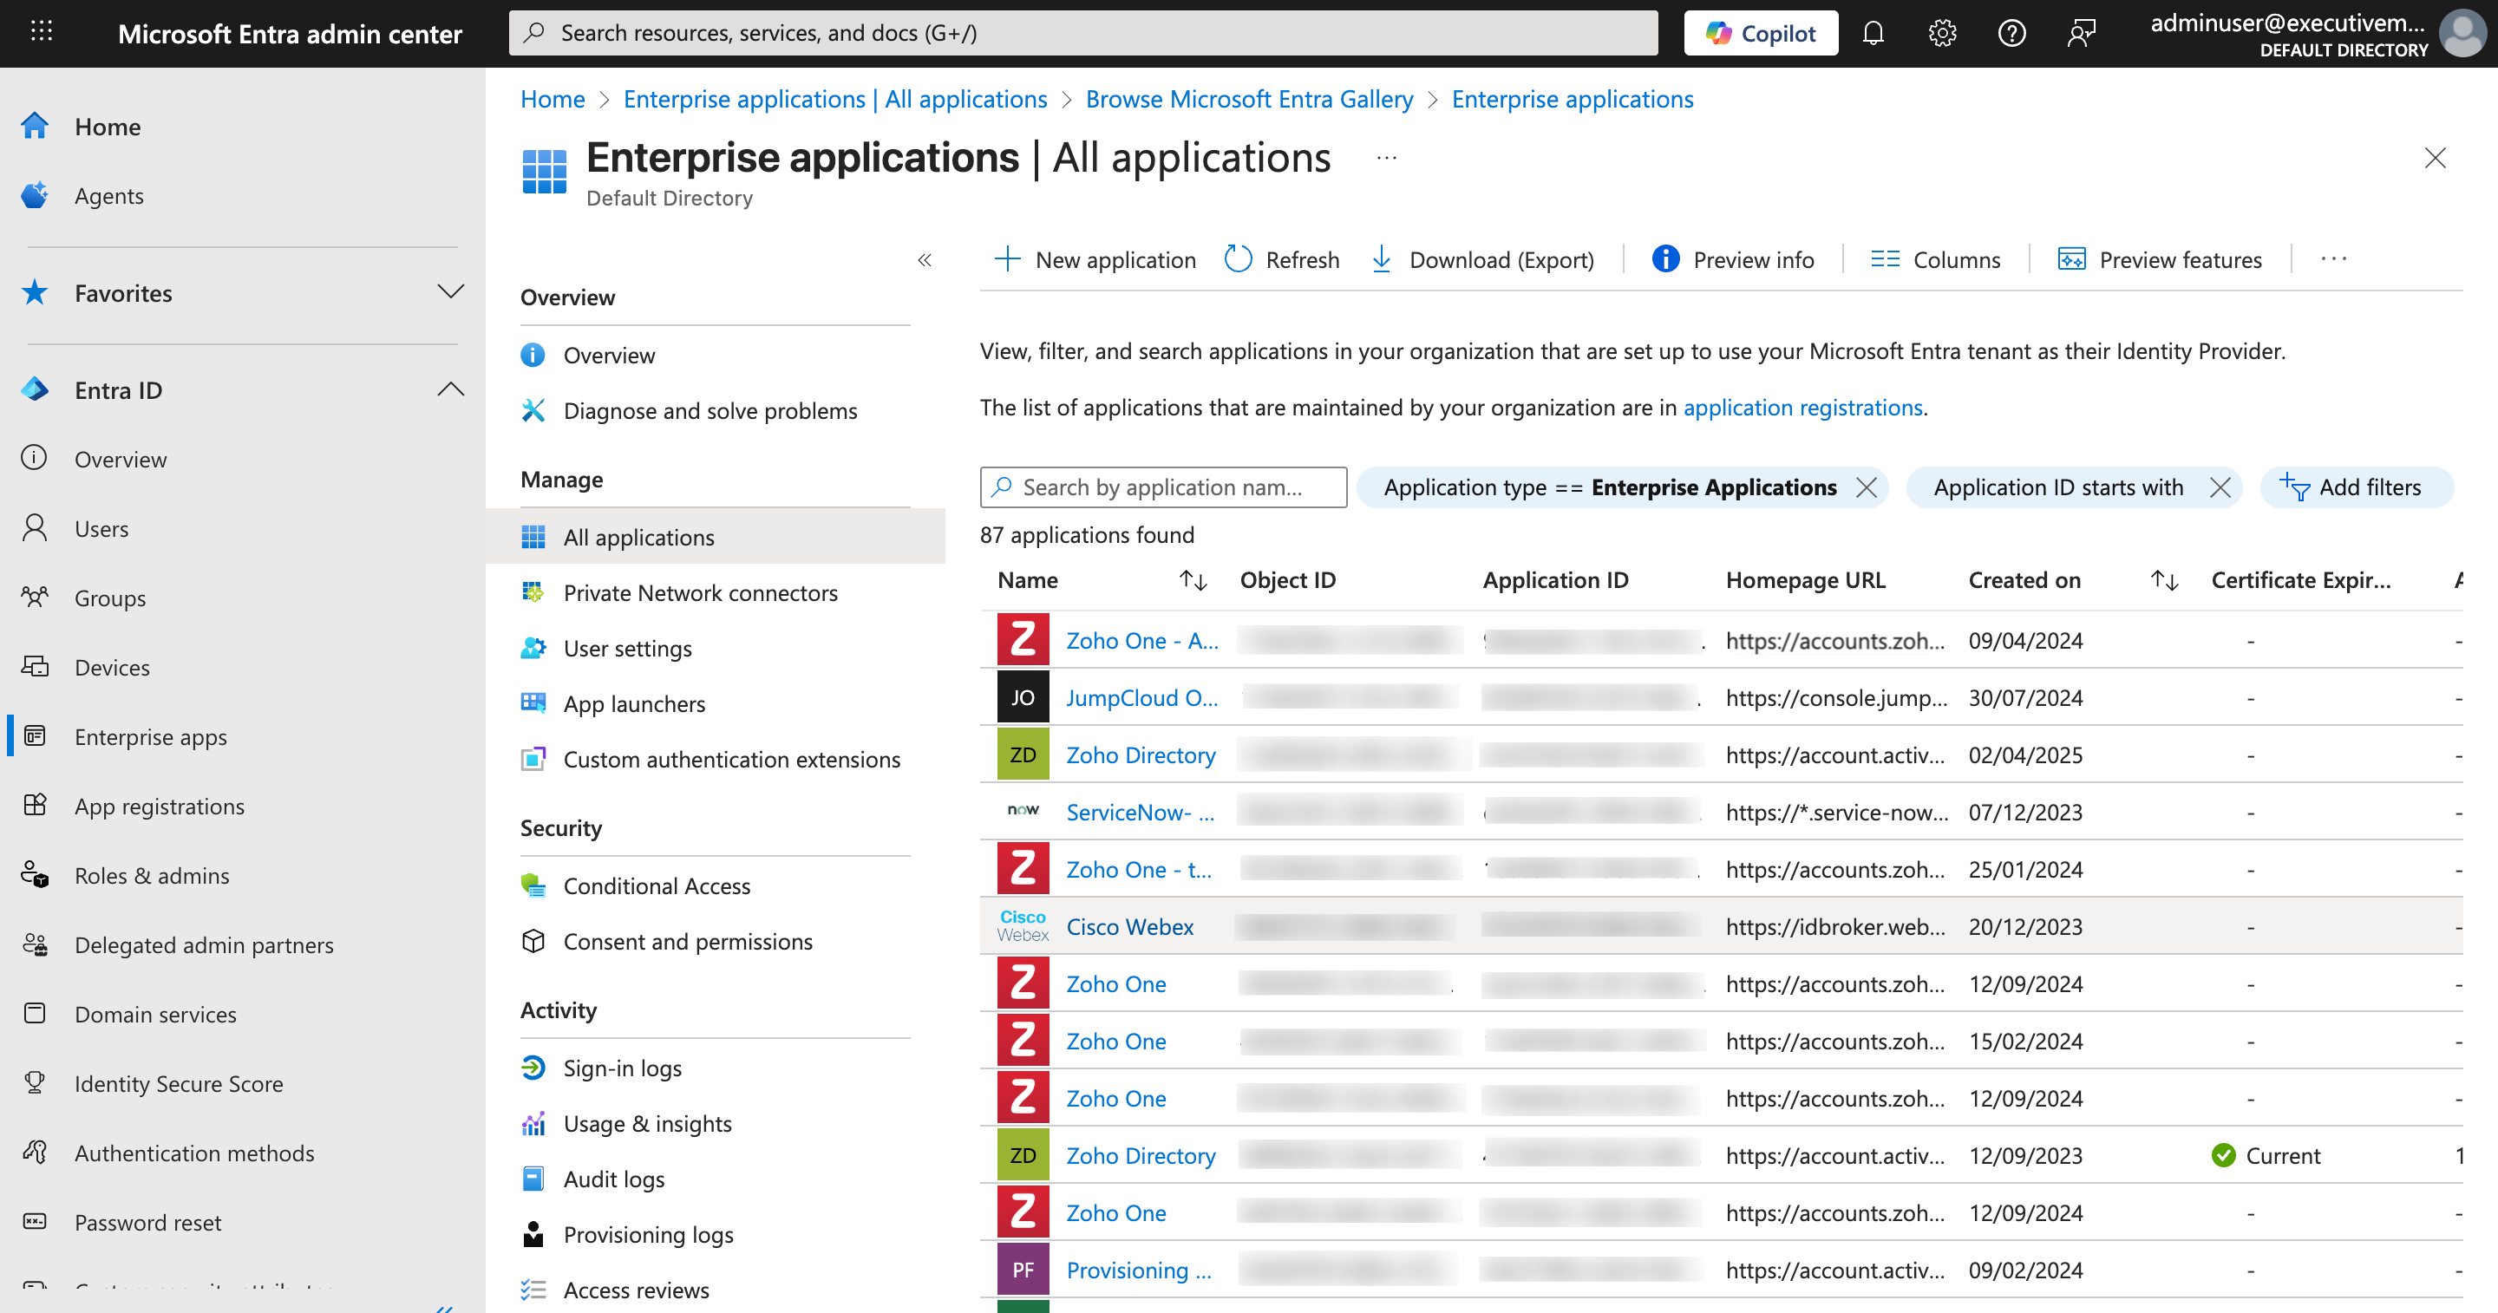Remove Application ID starts with filter
The width and height of the screenshot is (2498, 1313).
click(x=2220, y=487)
